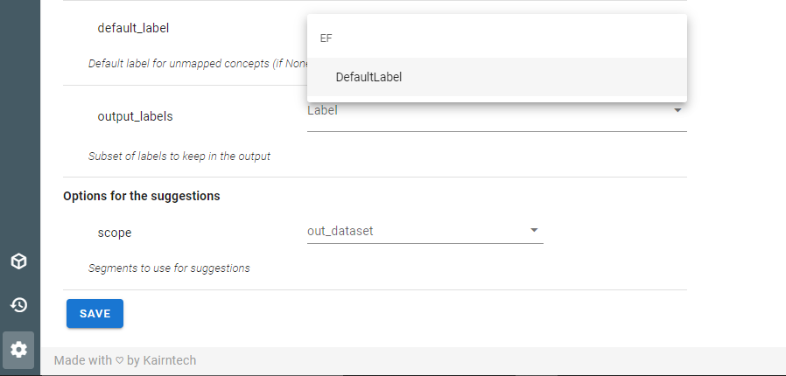Click the 'Segments to use for suggestions' description

[x=169, y=268]
